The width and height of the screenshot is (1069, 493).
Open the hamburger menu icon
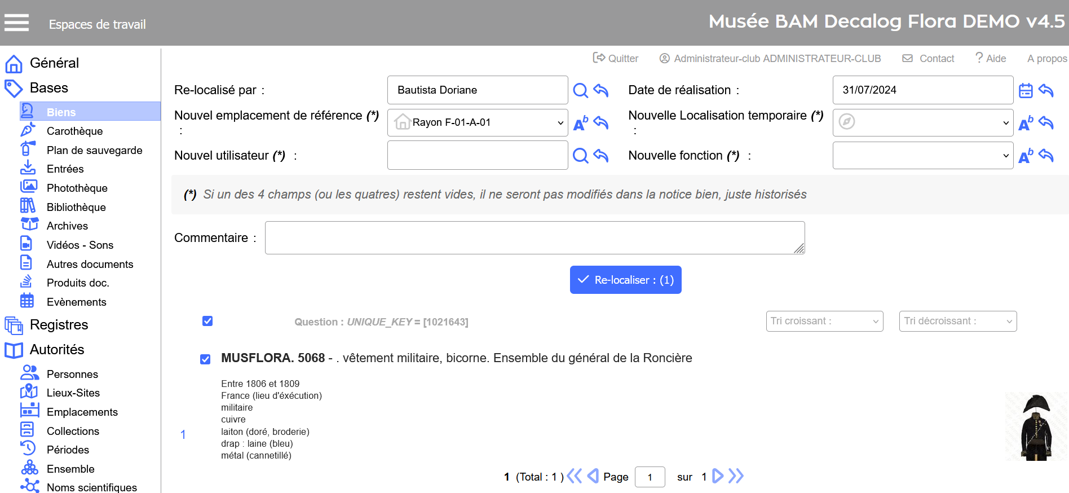pos(17,23)
